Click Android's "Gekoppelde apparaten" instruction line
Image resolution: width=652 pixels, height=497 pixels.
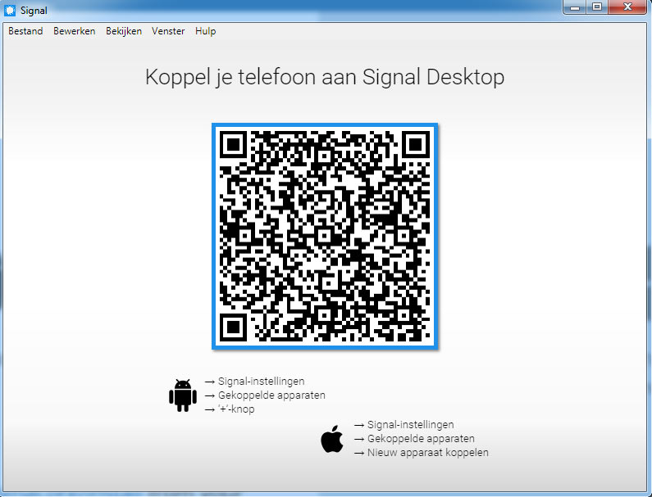[x=265, y=395]
